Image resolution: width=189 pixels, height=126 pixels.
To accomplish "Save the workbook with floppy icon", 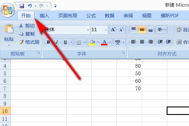I will (22, 6).
